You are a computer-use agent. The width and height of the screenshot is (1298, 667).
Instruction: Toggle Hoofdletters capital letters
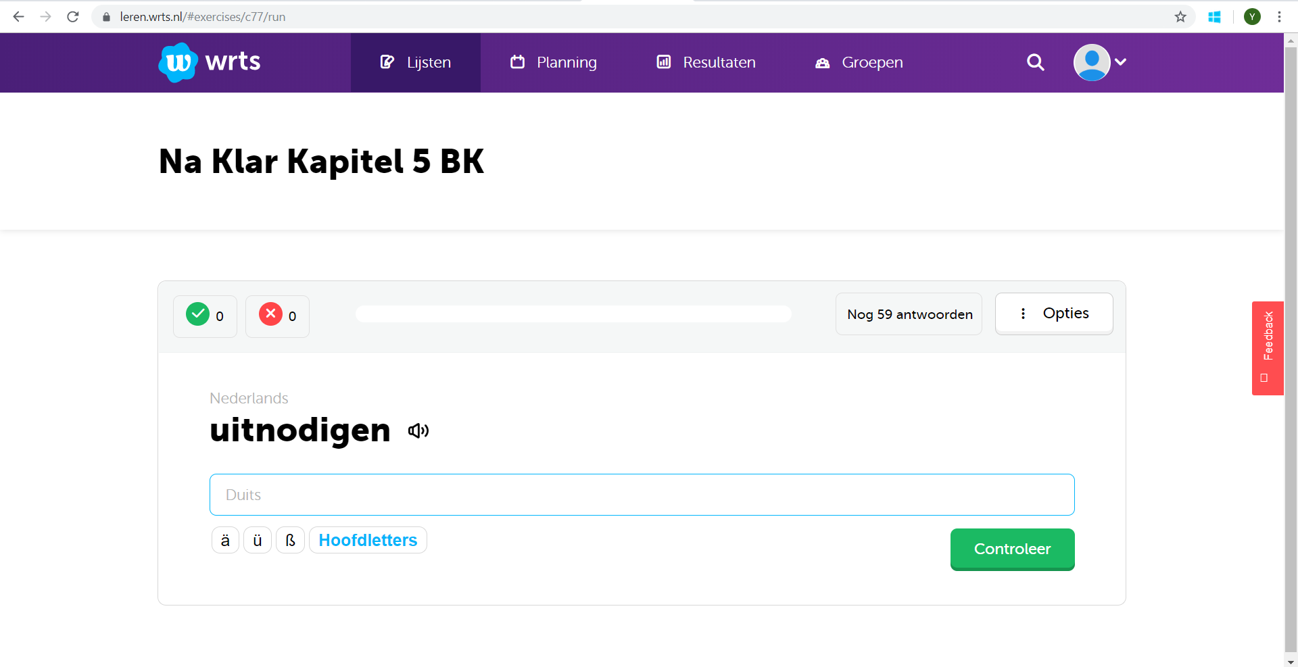click(x=368, y=540)
